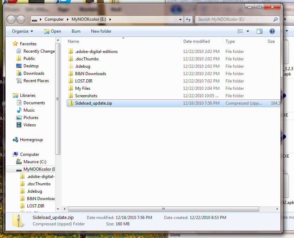
Task: Toggle the preview pane
Action: (260, 31)
